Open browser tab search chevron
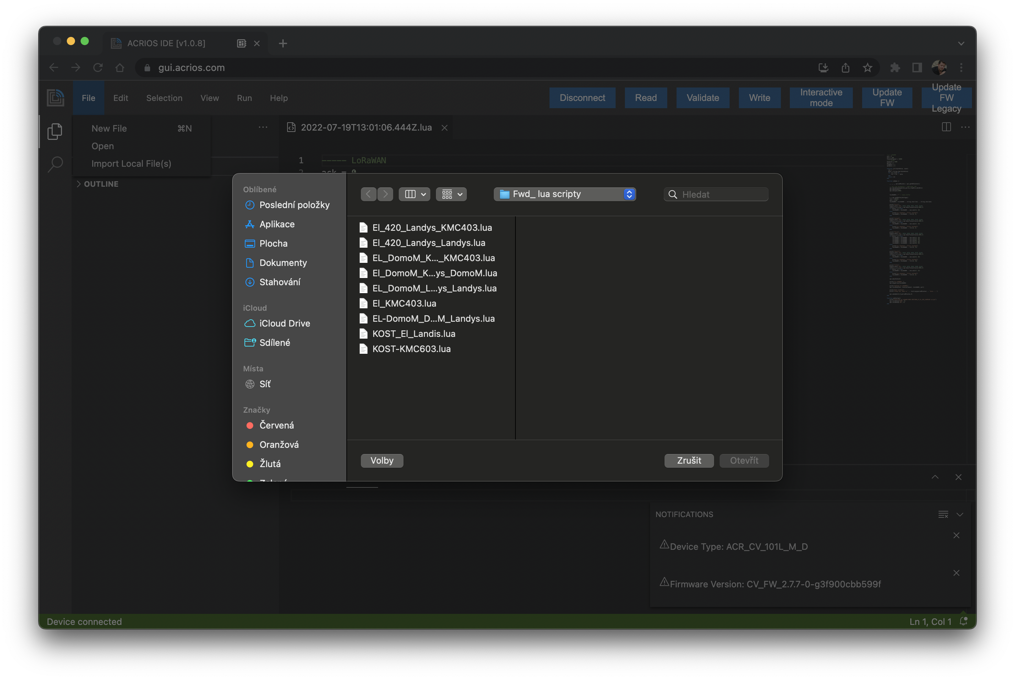This screenshot has width=1015, height=680. [961, 43]
